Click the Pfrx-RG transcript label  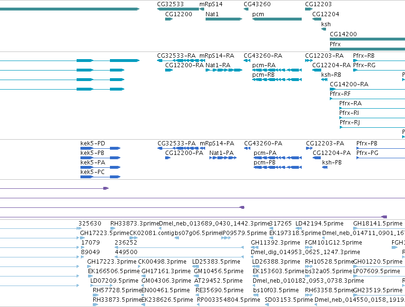364,65
